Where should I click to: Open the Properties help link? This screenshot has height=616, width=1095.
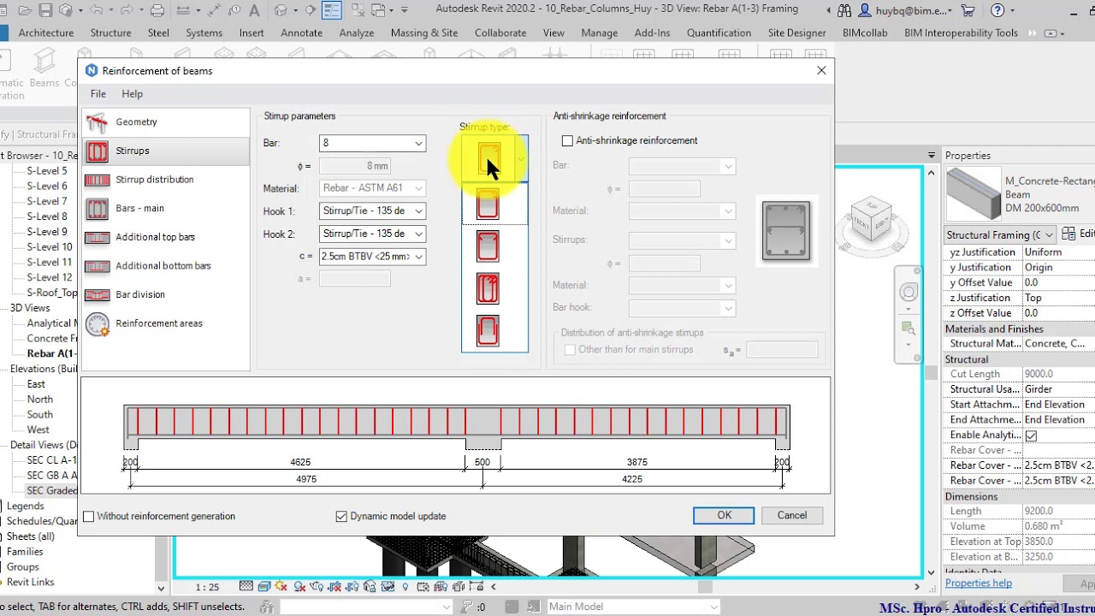coord(978,583)
